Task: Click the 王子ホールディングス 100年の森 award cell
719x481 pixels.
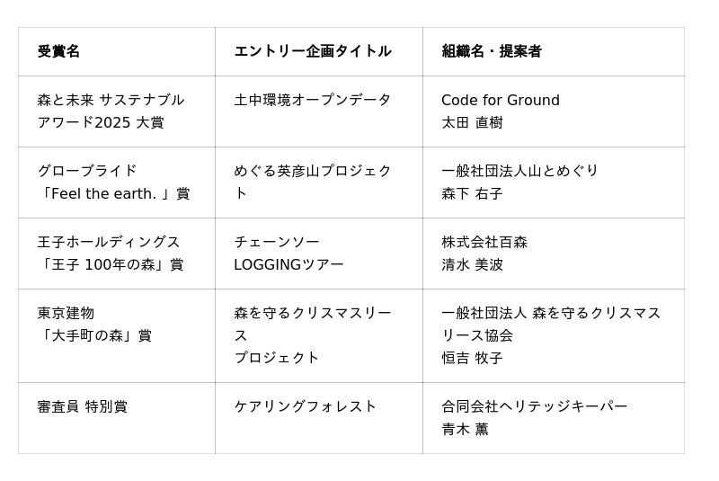Action: pyautogui.click(x=111, y=253)
